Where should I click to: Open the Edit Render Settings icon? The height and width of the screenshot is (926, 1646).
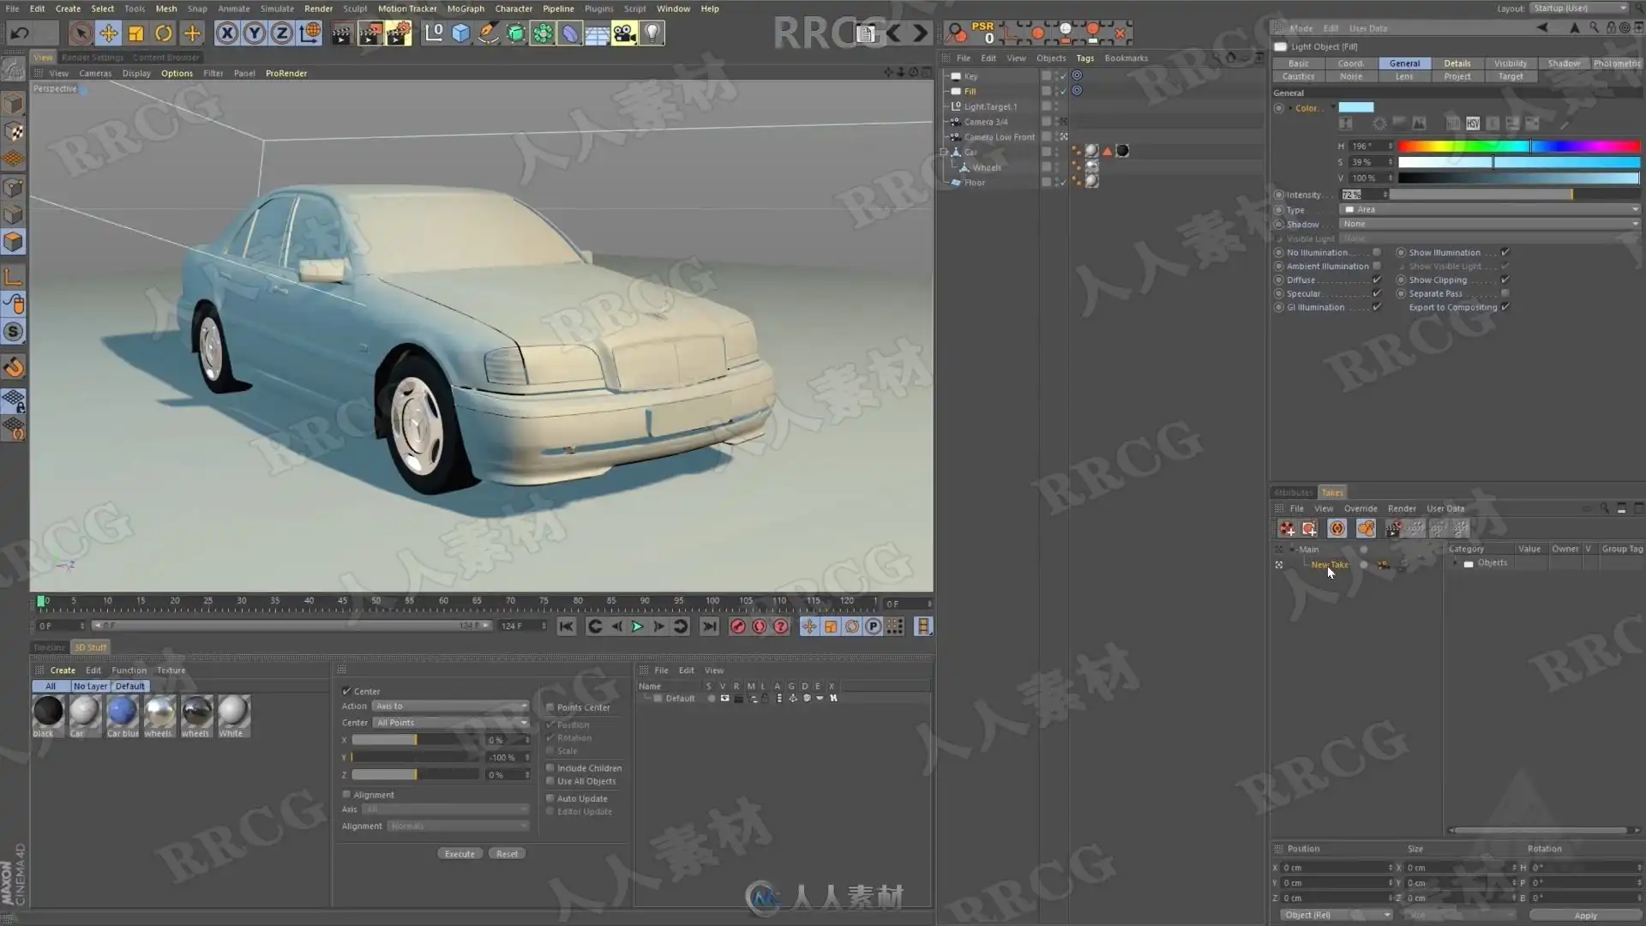tap(399, 33)
